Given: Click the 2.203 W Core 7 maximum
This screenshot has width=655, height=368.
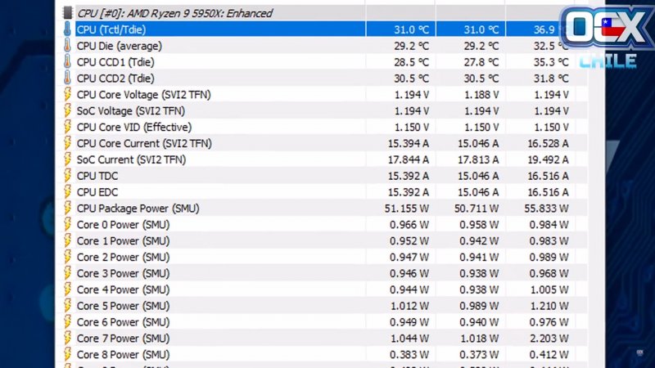Looking at the screenshot, I should coord(549,339).
